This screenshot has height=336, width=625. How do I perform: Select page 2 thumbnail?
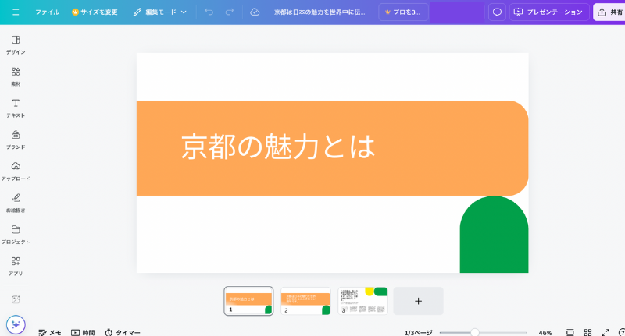pyautogui.click(x=305, y=301)
